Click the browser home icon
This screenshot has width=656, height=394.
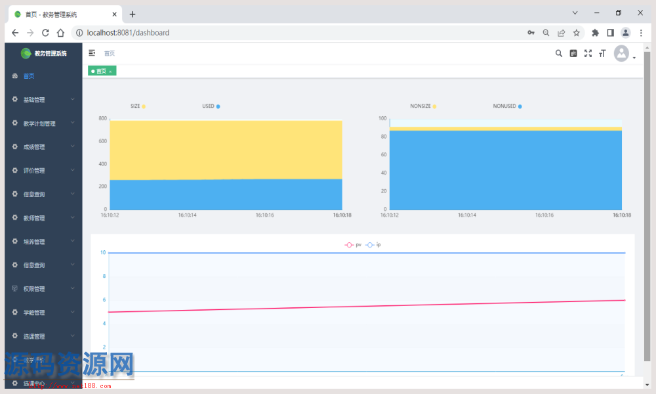pyautogui.click(x=60, y=33)
